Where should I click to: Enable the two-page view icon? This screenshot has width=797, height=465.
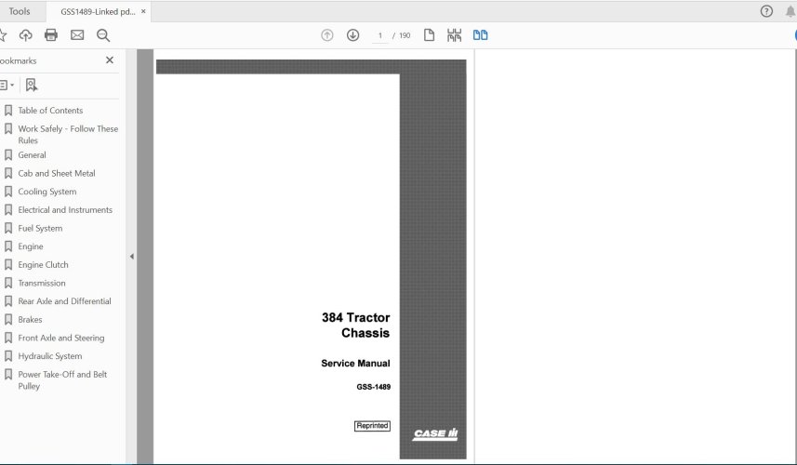(480, 35)
